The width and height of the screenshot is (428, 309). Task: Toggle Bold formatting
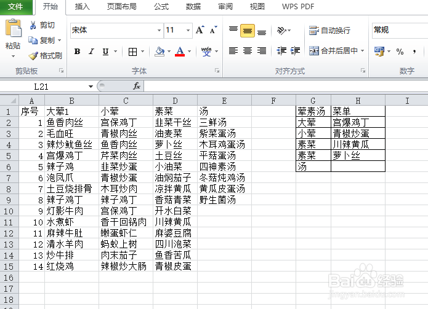pyautogui.click(x=77, y=52)
